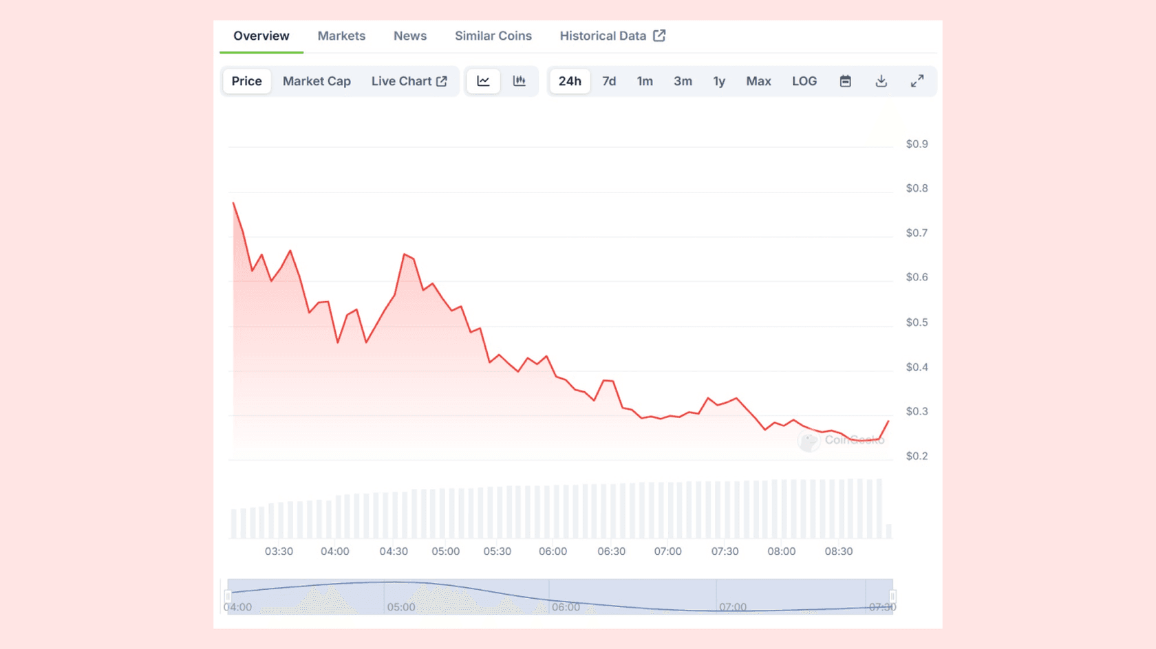Click the 08:30 time axis label

pyautogui.click(x=839, y=551)
